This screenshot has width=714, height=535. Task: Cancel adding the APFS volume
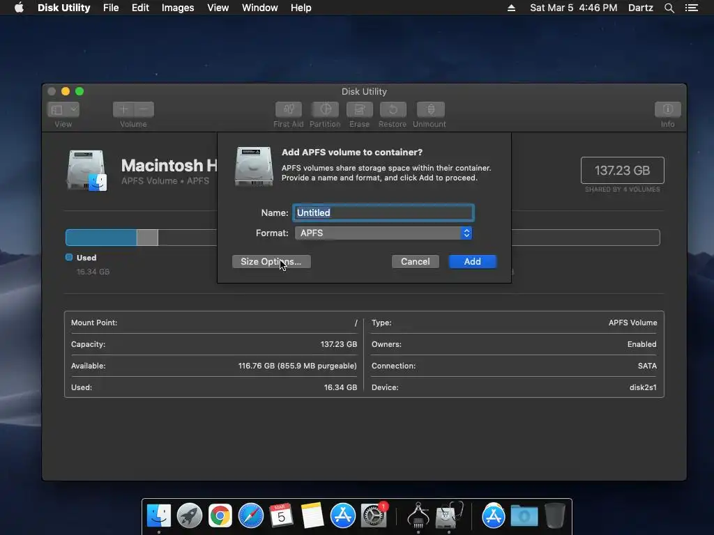(x=416, y=262)
